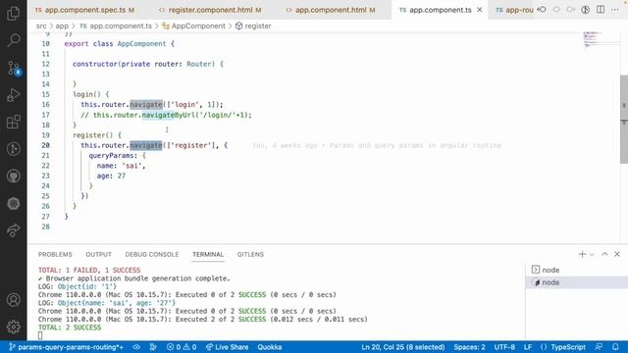Open the Extensions view

point(13,122)
